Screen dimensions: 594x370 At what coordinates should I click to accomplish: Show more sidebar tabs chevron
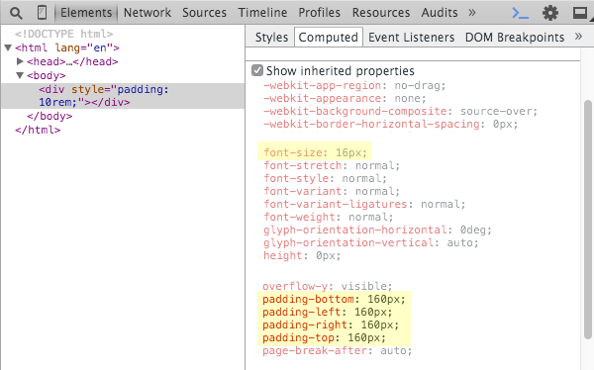coord(578,37)
